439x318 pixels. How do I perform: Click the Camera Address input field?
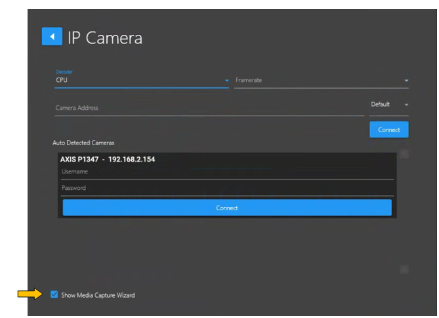pos(209,108)
